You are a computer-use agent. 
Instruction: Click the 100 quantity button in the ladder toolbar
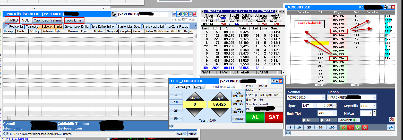pyautogui.click(x=332, y=127)
